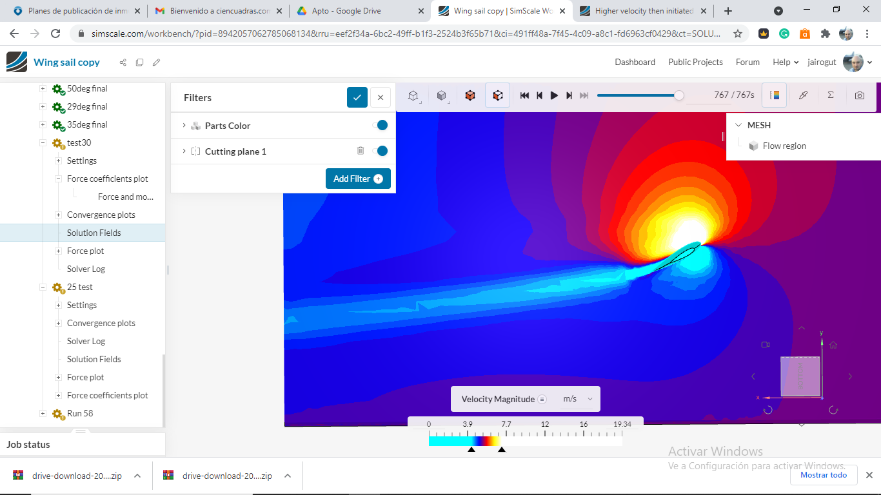The height and width of the screenshot is (495, 881).
Task: Open the Forum link
Action: pos(747,62)
